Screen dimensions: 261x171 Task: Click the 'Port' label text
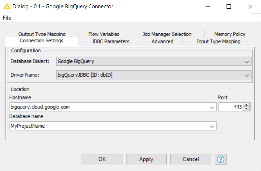[223, 98]
